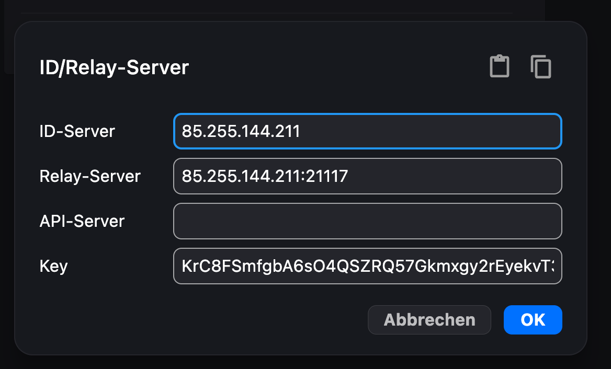Click the ID-Server input field
Viewport: 611px width, 369px height.
click(367, 131)
